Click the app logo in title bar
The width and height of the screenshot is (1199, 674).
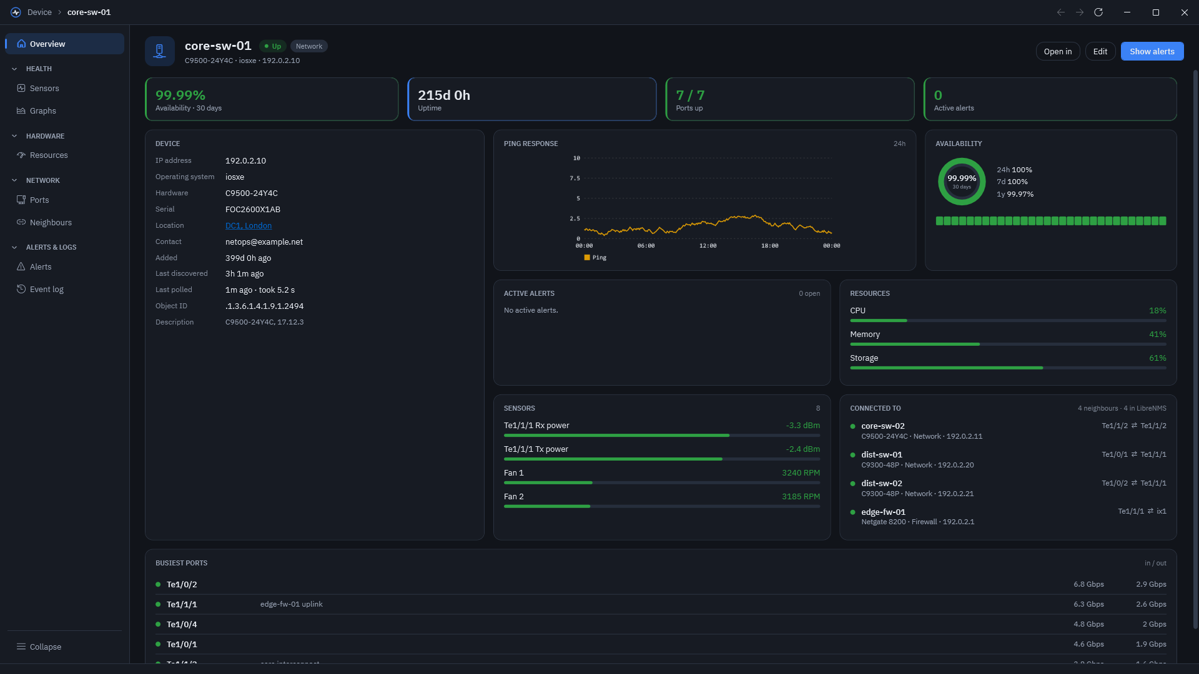click(16, 12)
